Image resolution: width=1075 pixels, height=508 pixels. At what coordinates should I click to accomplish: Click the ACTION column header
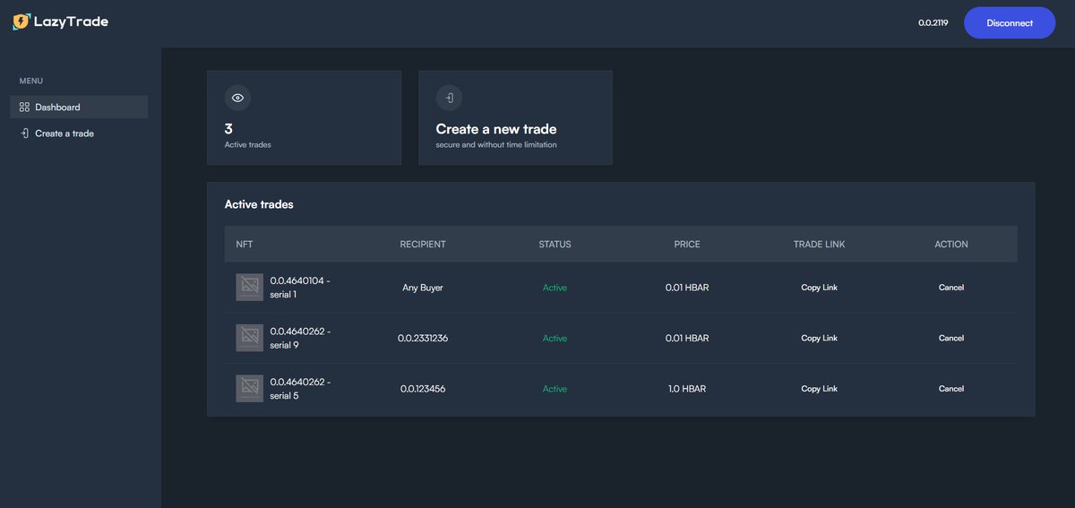[x=951, y=244]
